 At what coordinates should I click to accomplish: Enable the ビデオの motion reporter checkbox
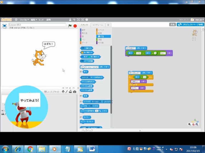[x=81, y=102]
